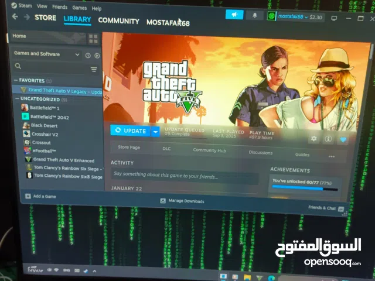Click the ENG language indicator in tray
Viewport: 375px width, 281px height.
pos(66,270)
